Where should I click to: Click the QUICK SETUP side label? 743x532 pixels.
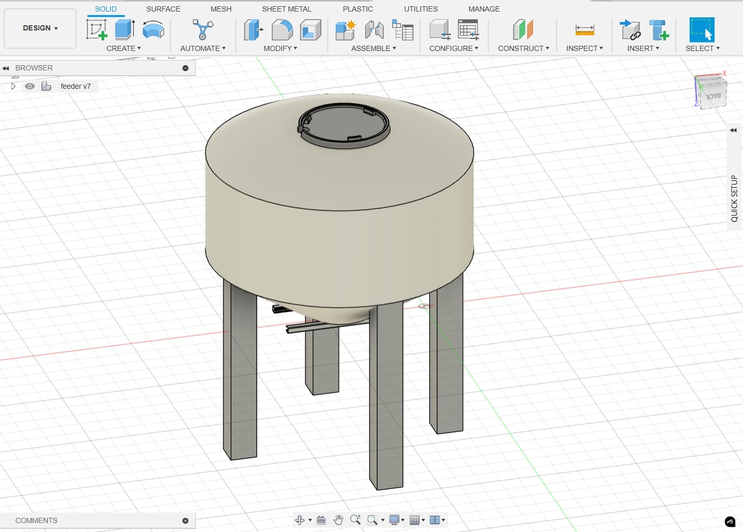point(734,198)
